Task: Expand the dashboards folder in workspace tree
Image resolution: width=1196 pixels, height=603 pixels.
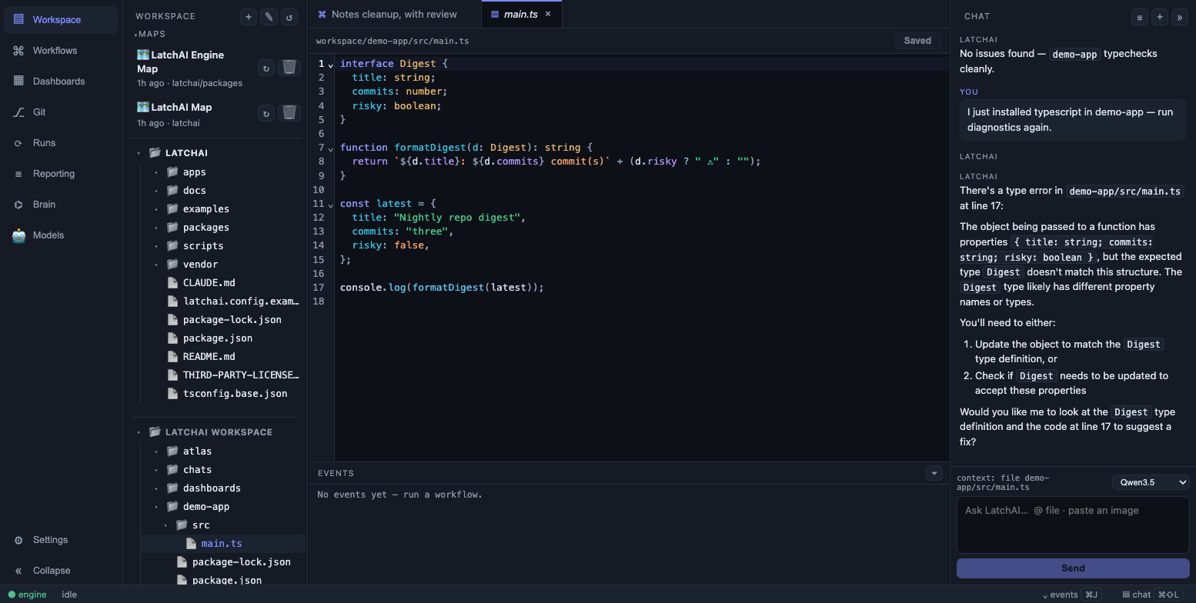Action: tap(157, 488)
